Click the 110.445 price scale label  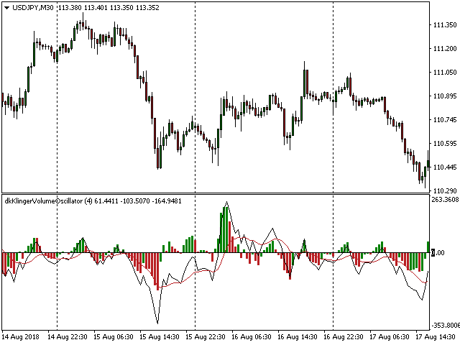tap(445, 167)
